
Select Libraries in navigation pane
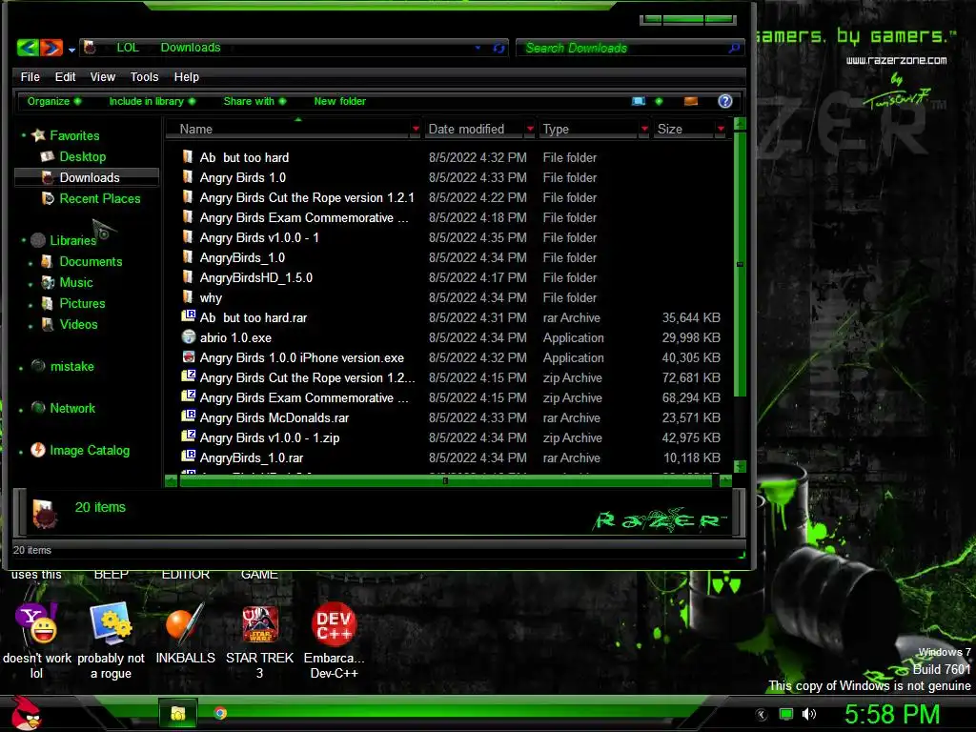(x=72, y=239)
